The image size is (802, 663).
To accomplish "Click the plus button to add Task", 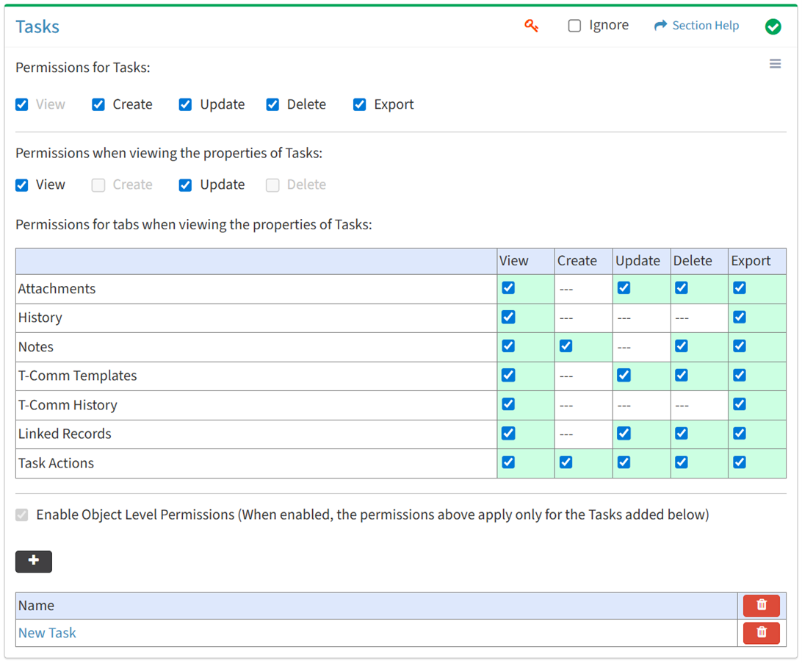I will coord(34,561).
